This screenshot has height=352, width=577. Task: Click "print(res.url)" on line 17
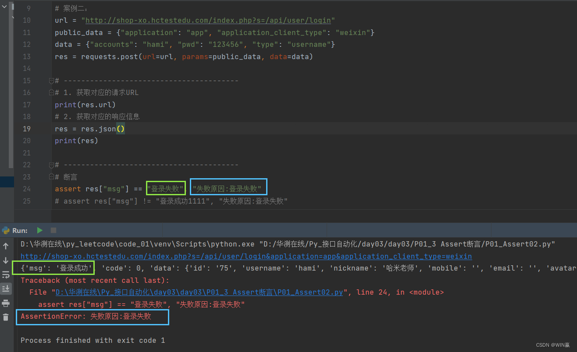pyautogui.click(x=85, y=105)
